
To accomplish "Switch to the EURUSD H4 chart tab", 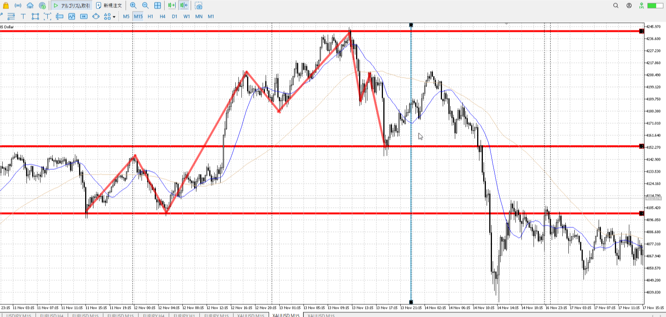I will pyautogui.click(x=52, y=315).
